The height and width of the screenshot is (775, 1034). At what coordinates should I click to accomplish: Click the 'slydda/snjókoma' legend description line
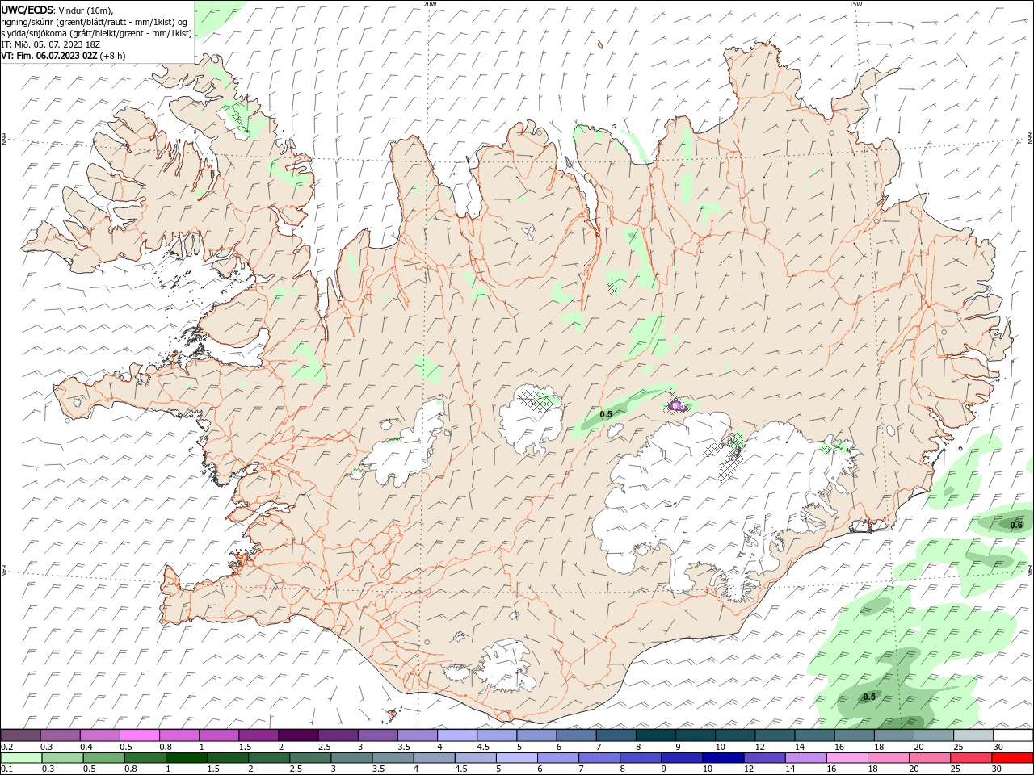pyautogui.click(x=96, y=33)
